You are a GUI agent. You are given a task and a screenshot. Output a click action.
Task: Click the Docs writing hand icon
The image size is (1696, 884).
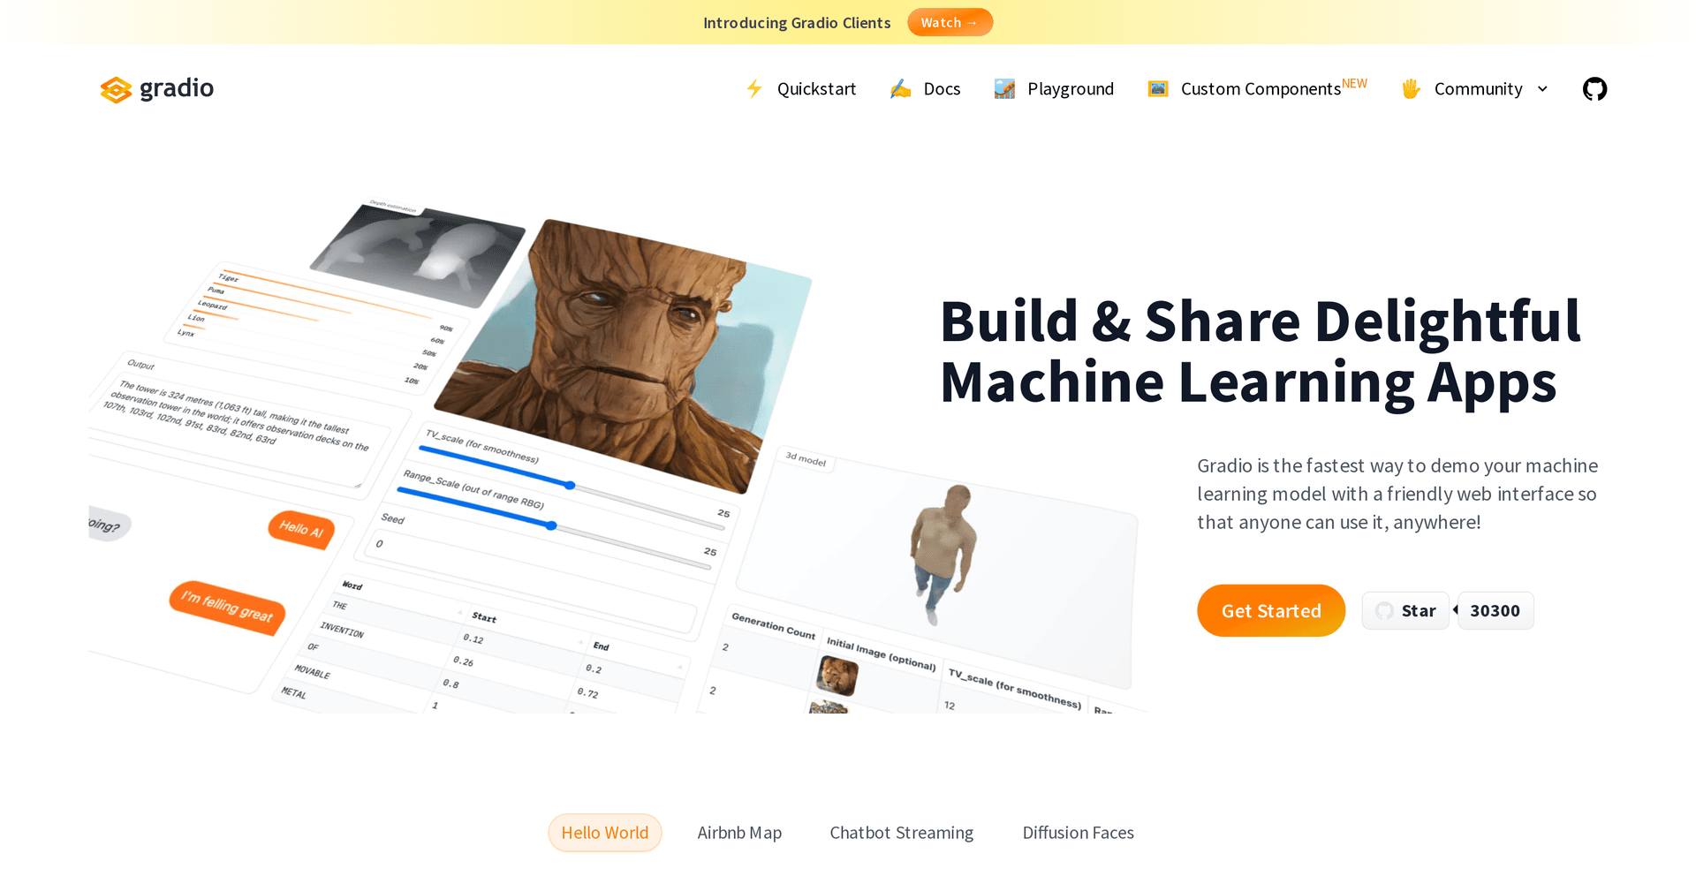pos(900,89)
